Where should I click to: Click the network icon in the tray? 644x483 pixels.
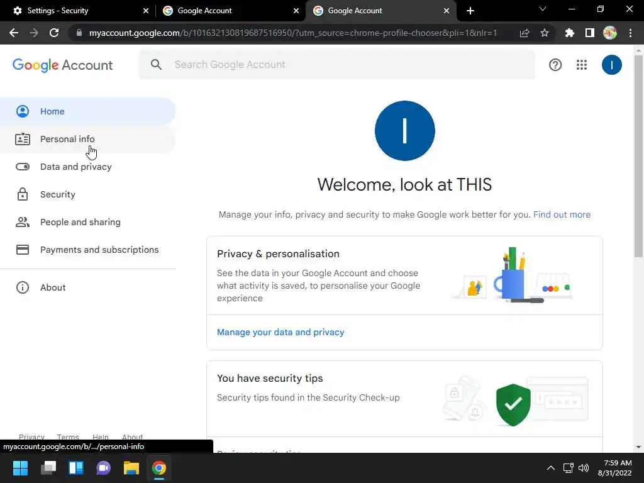(569, 468)
